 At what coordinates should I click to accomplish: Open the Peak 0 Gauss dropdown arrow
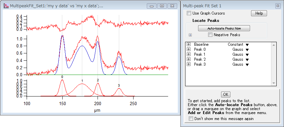point(247,50)
